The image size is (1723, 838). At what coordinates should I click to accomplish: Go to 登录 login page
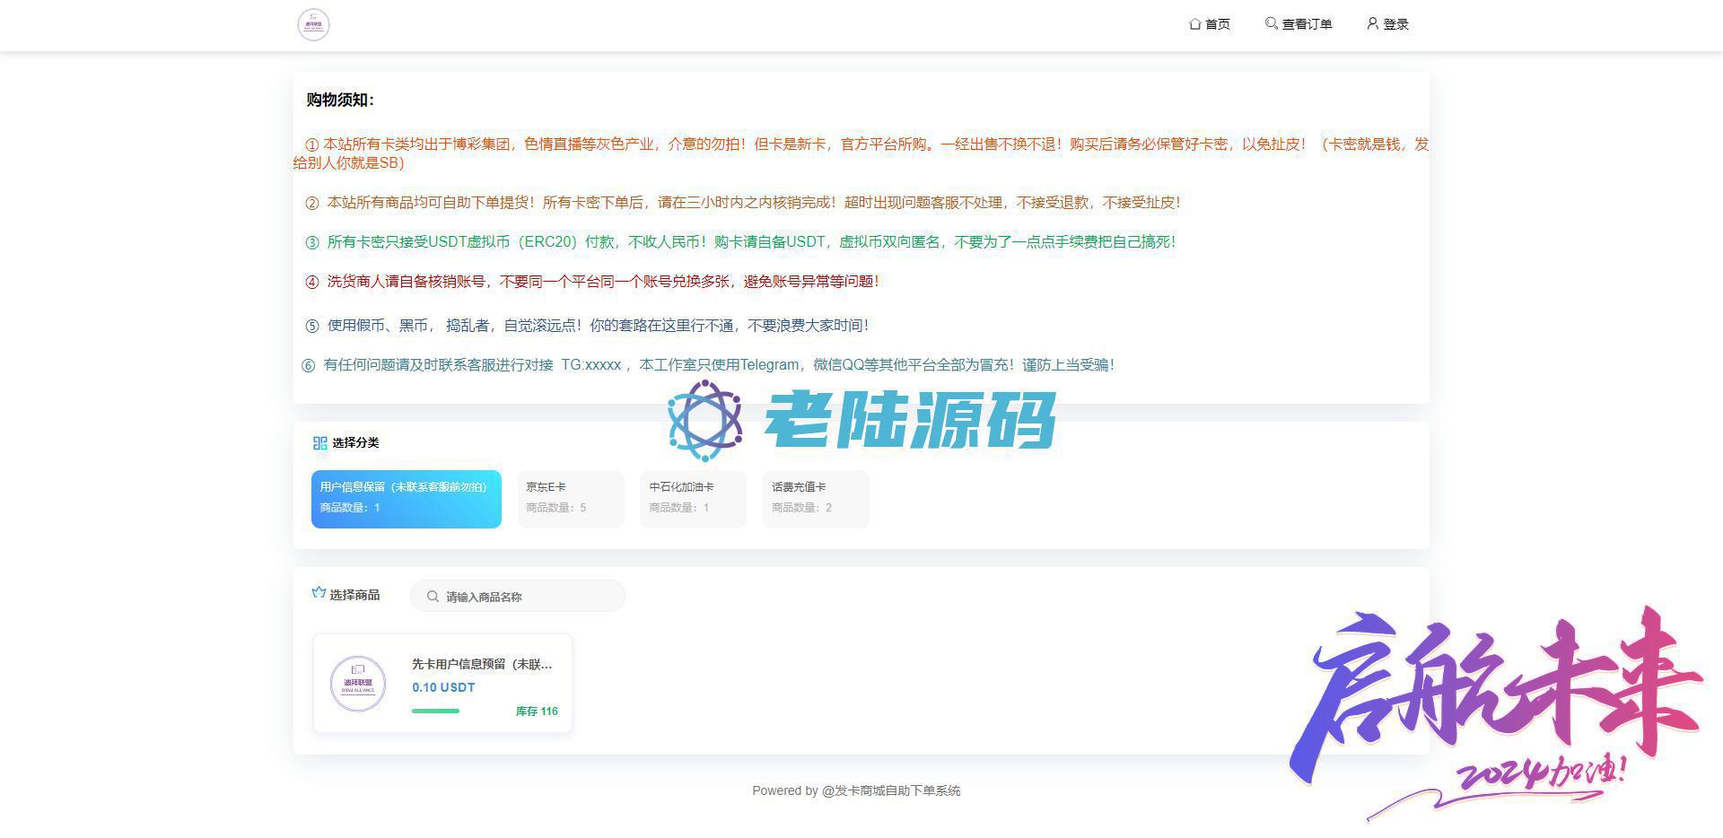1387,24
